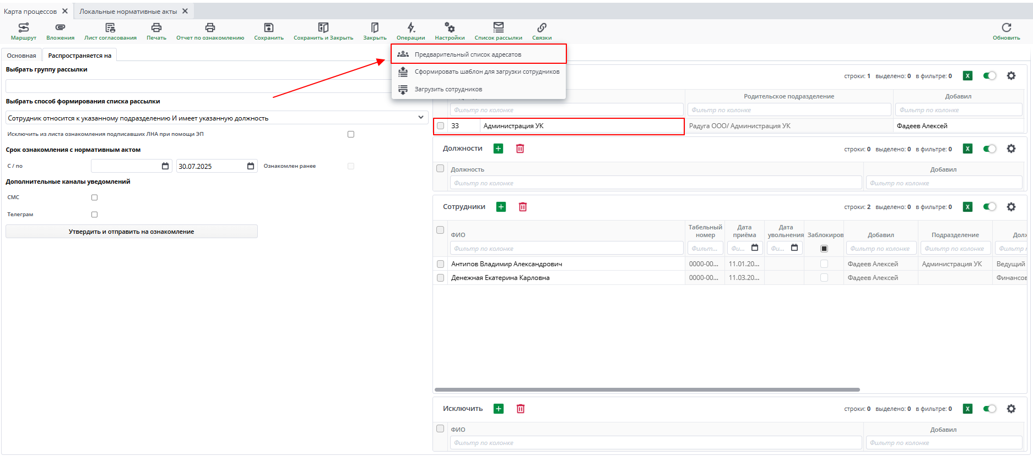1033x456 pixels.
Task: Close the Карта процессов tab
Action: 65,11
